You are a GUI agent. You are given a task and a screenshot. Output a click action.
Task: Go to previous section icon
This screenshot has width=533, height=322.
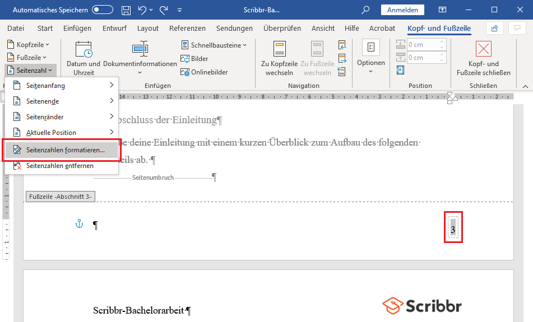coord(342,44)
